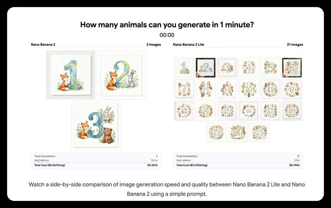The width and height of the screenshot is (331, 208).
Task: Click the Lite thumbnail numbered 10
Action: click(248, 89)
